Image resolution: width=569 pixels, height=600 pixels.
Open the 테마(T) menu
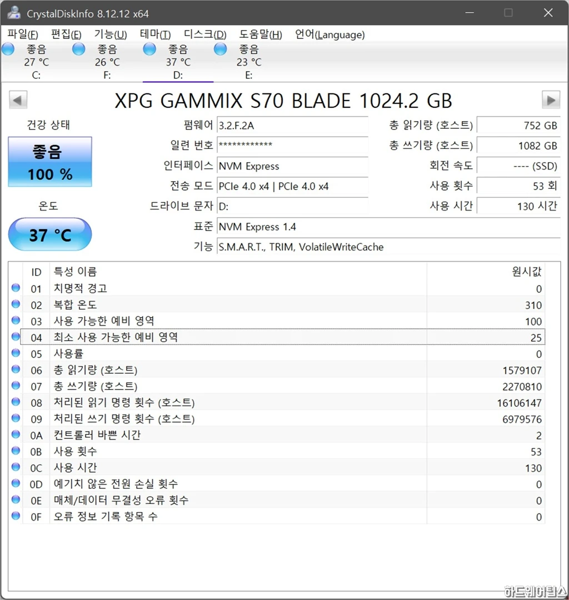(x=155, y=34)
